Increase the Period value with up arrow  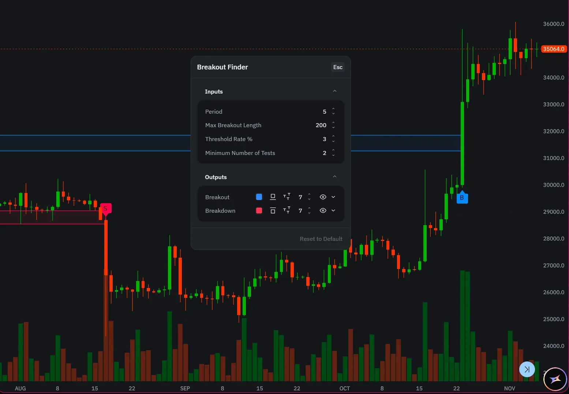(333, 109)
